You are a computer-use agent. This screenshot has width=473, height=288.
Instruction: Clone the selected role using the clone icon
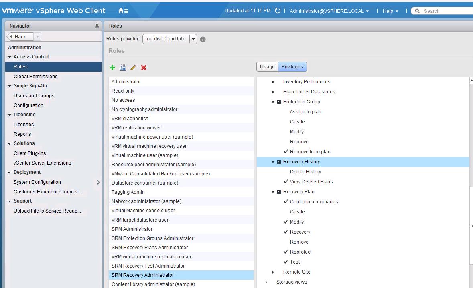123,67
